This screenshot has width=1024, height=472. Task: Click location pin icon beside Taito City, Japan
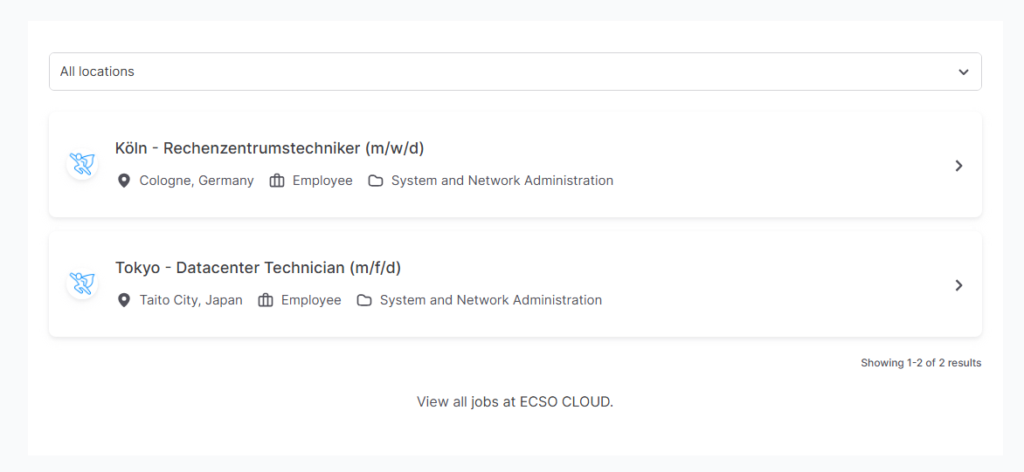click(124, 300)
